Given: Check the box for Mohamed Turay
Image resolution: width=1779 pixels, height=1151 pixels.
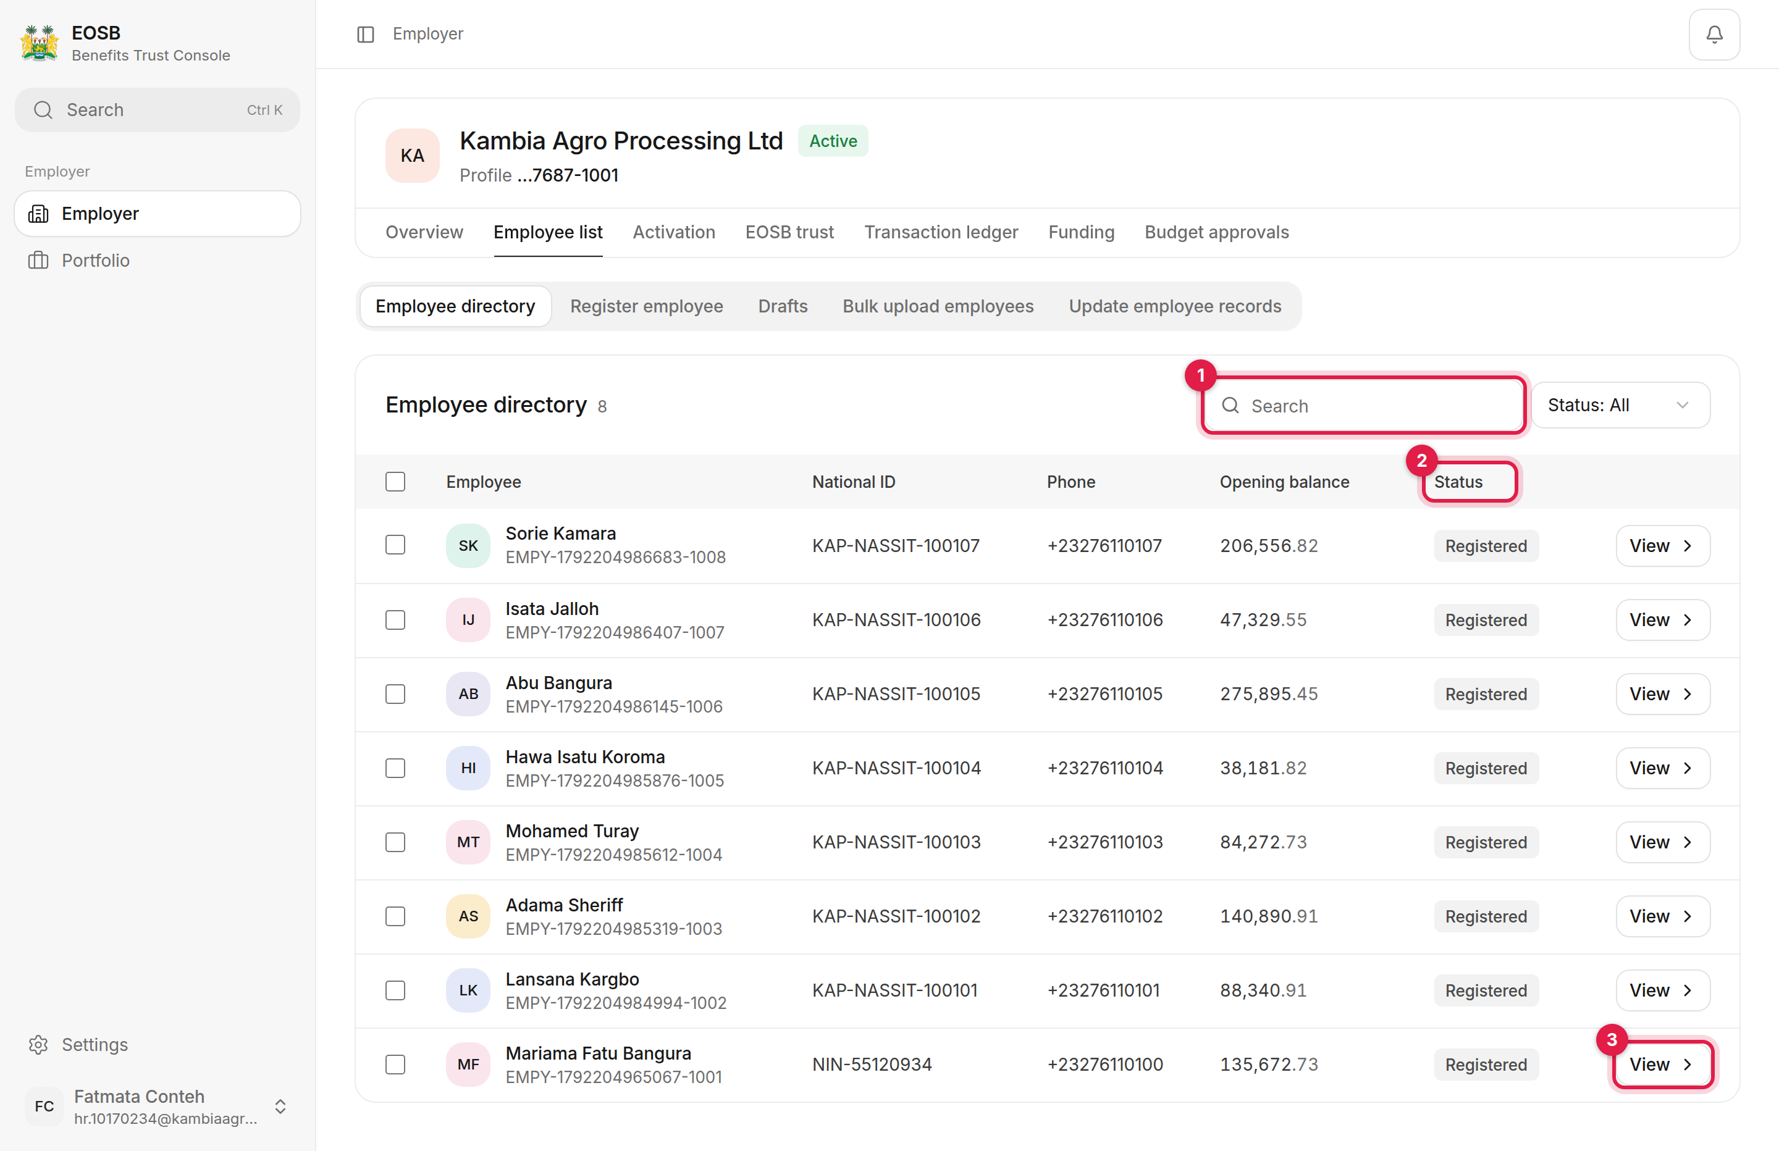Looking at the screenshot, I should click(395, 842).
